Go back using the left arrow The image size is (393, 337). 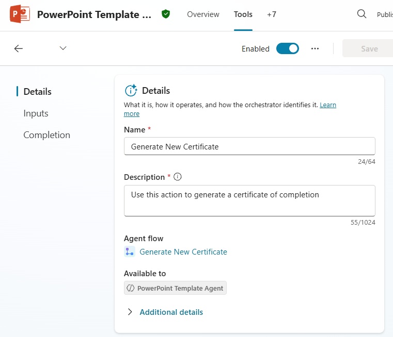tap(19, 48)
